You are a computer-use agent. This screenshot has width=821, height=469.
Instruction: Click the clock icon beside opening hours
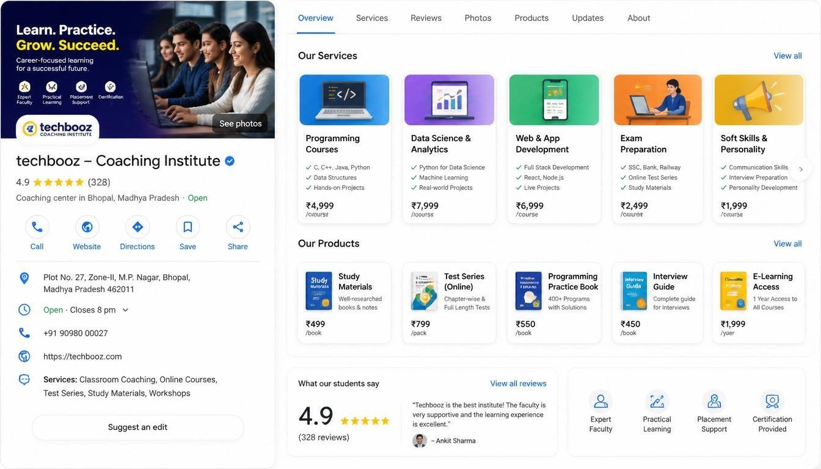coord(24,310)
